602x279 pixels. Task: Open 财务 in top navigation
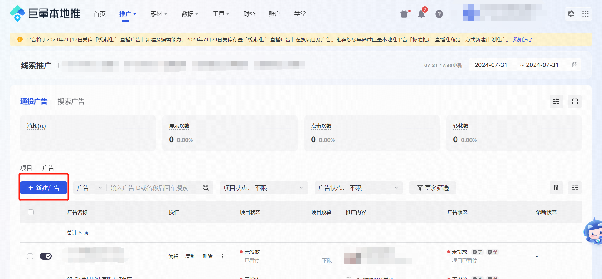(x=249, y=14)
